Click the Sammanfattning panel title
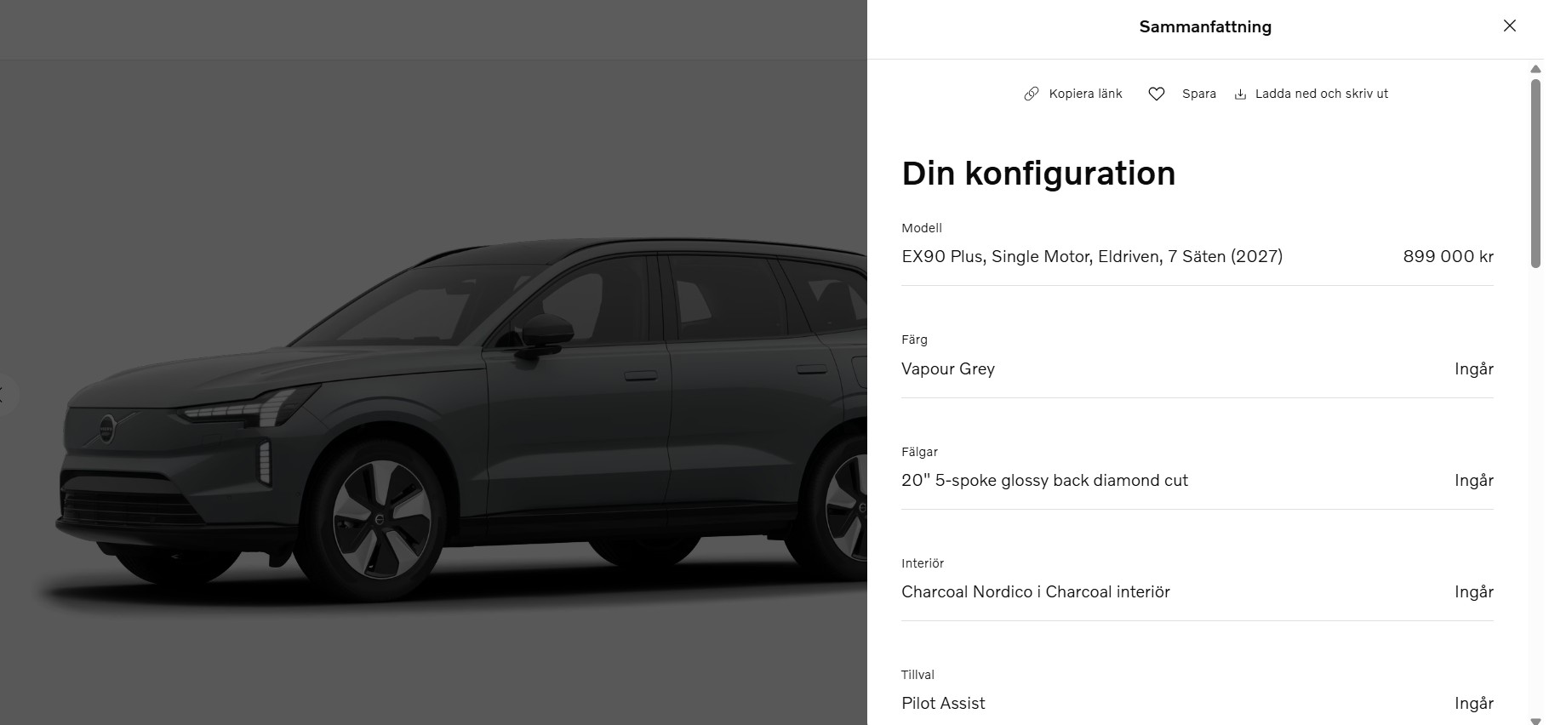This screenshot has height=725, width=1549. (x=1205, y=26)
